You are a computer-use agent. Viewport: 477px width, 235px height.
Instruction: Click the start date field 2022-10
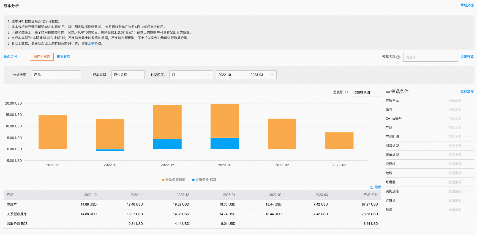coord(225,75)
